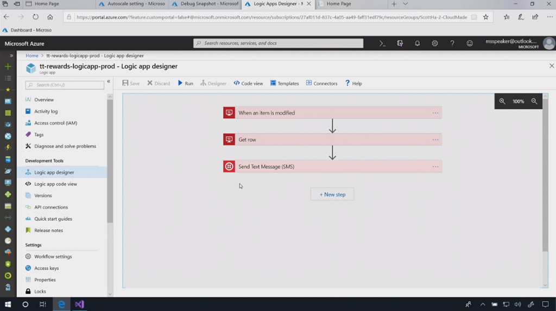Open Cortana search circle on taskbar

pos(25,304)
